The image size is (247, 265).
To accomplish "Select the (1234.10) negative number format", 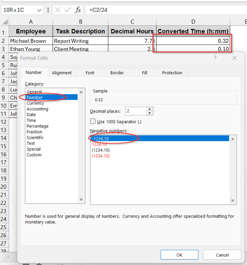I will pyautogui.click(x=101, y=150).
